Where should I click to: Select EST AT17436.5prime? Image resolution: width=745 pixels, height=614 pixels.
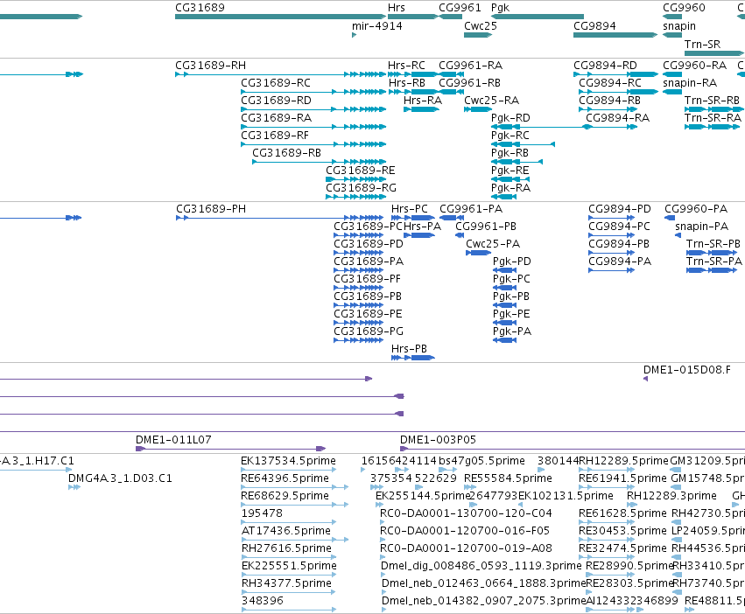[295, 540]
